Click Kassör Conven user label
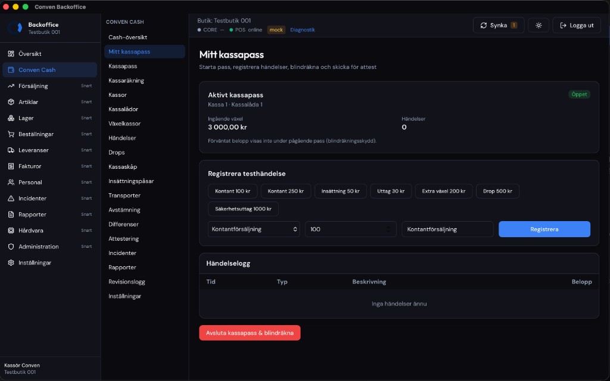This screenshot has height=381, width=610. (22, 365)
